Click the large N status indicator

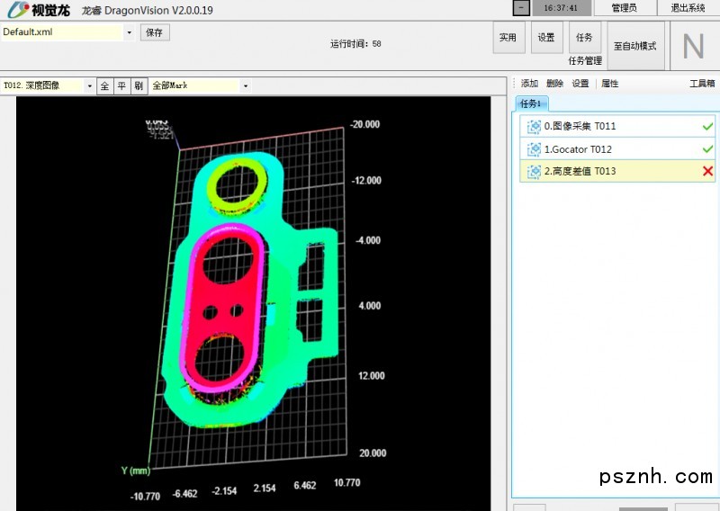[x=693, y=46]
